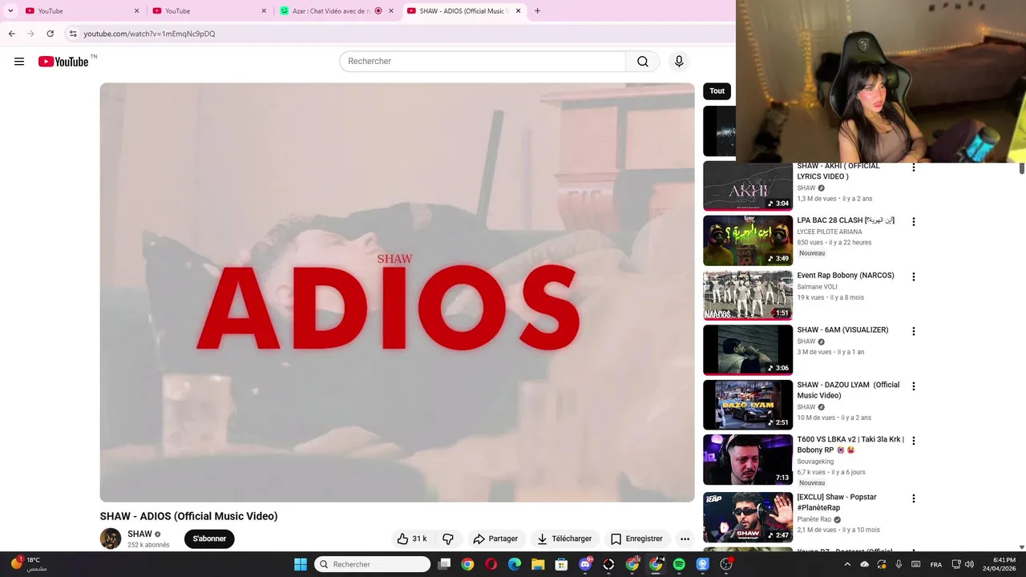Screen dimensions: 1026x577
Task: Open the LYCEE PILOTE ARIANA channel
Action: coord(830,232)
